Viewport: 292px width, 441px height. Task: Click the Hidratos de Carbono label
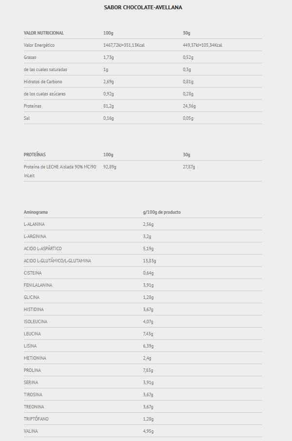43,82
